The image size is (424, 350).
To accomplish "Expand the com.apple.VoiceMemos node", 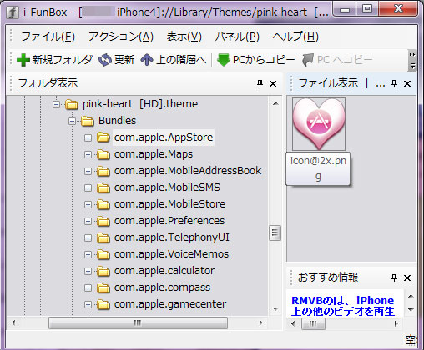I will 88,254.
